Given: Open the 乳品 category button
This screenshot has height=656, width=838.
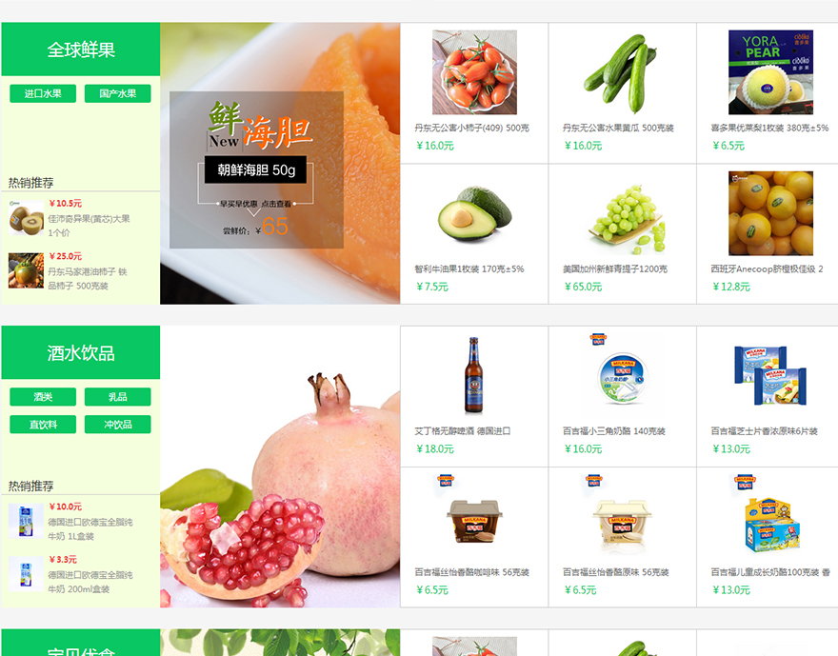Looking at the screenshot, I should pyautogui.click(x=117, y=397).
